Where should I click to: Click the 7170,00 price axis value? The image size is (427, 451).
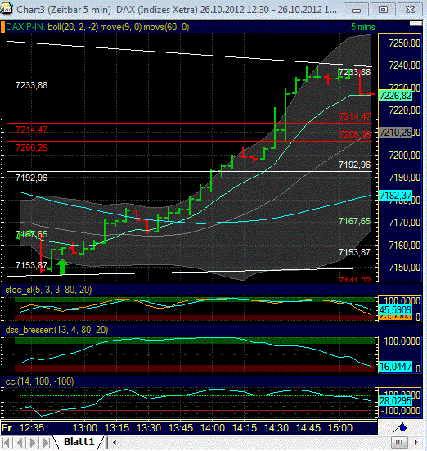404,223
